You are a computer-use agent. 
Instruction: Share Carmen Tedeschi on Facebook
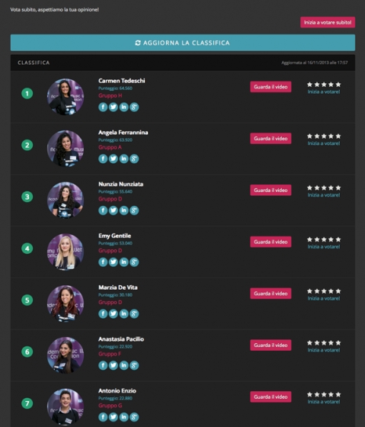tap(103, 107)
